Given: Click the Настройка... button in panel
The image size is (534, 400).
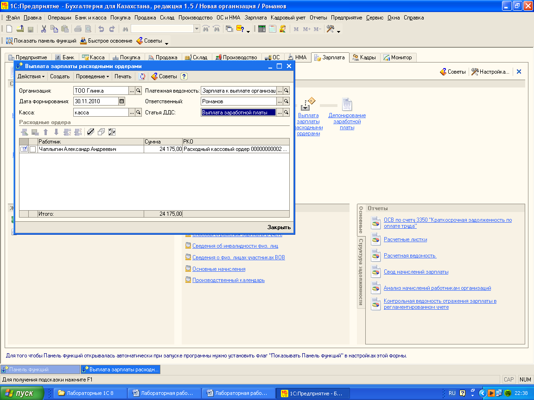Looking at the screenshot, I should pos(490,72).
